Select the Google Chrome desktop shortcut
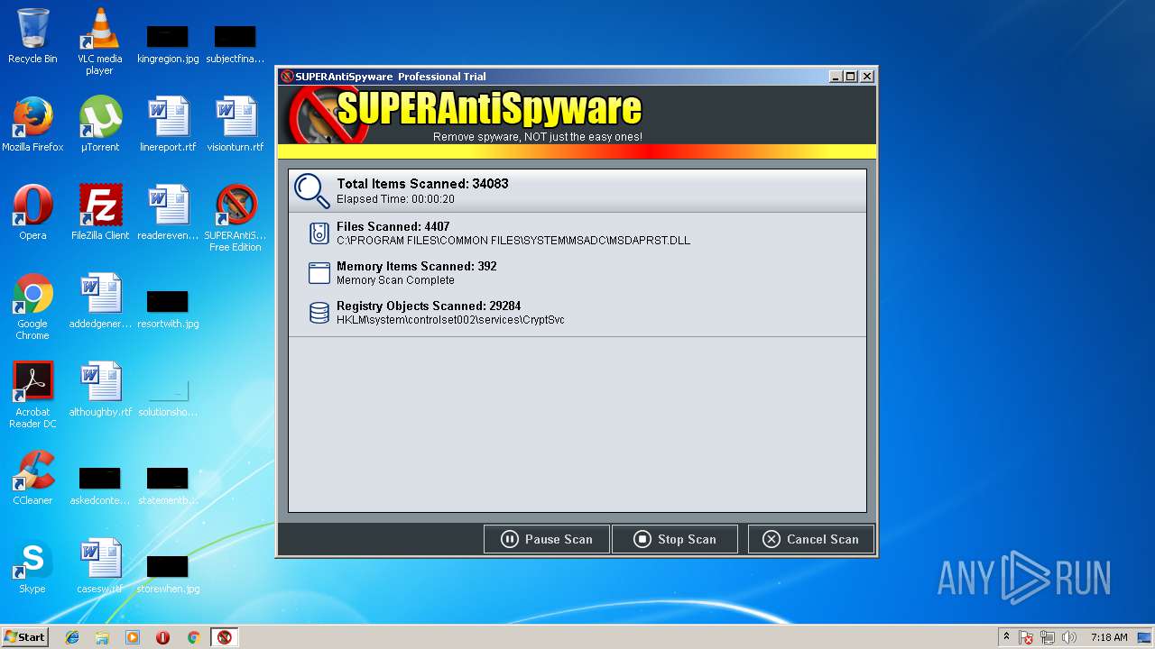The width and height of the screenshot is (1155, 649). point(32,306)
